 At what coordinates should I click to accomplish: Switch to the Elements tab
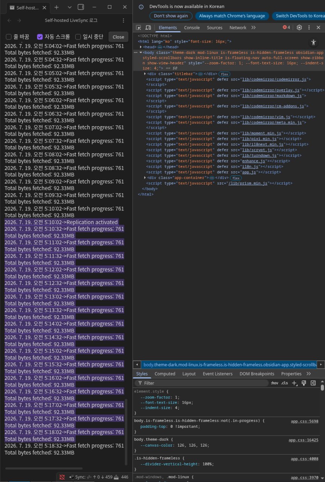point(168,27)
